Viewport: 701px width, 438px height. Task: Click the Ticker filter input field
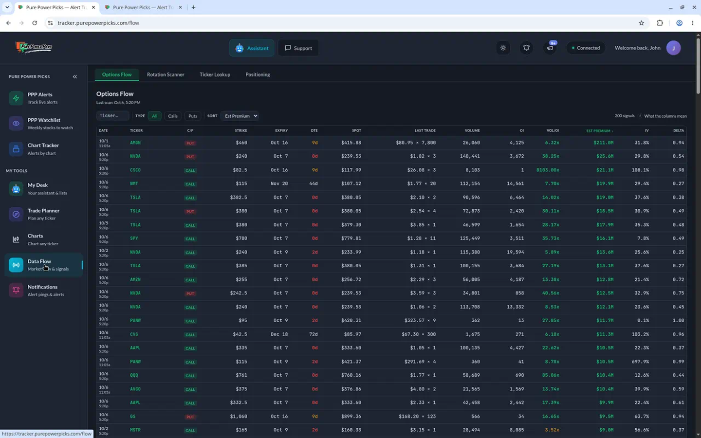point(112,116)
